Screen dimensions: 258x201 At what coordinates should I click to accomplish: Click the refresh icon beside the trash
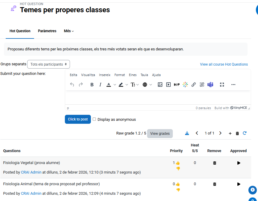pyautogui.click(x=245, y=133)
